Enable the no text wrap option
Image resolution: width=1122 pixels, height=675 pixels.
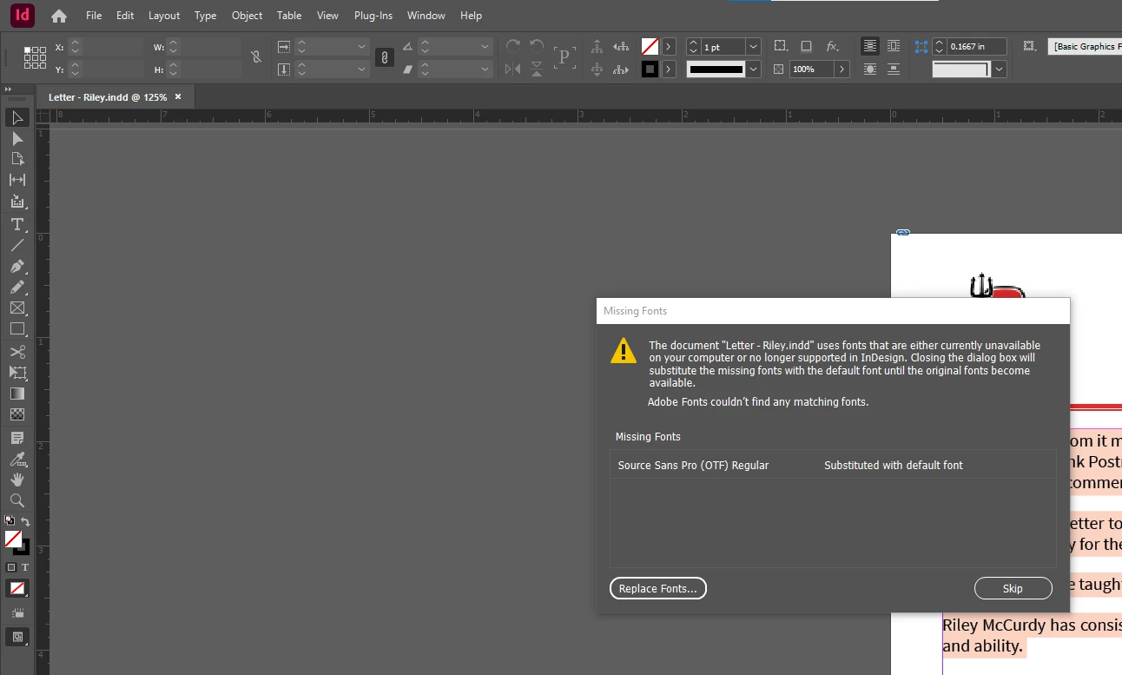869,46
